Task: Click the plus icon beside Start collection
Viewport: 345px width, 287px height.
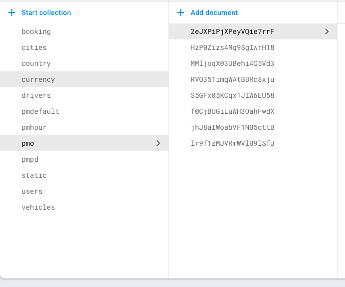Action: pyautogui.click(x=11, y=12)
